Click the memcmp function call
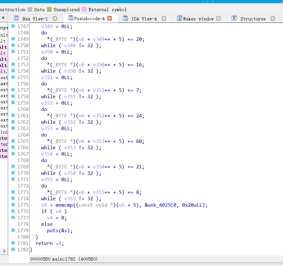The width and height of the screenshot is (283, 266). [x=64, y=205]
